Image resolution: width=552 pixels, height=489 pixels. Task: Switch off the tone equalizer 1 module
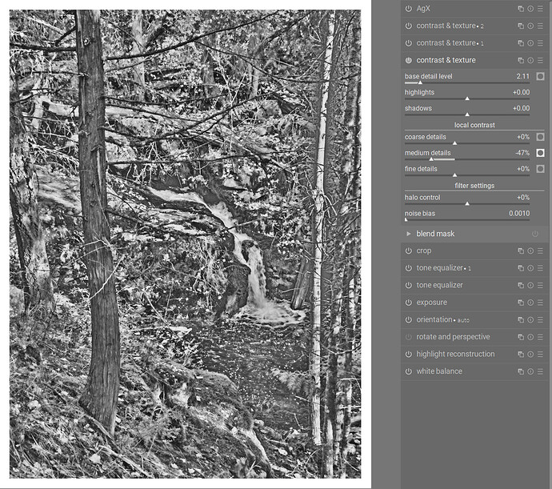point(408,268)
